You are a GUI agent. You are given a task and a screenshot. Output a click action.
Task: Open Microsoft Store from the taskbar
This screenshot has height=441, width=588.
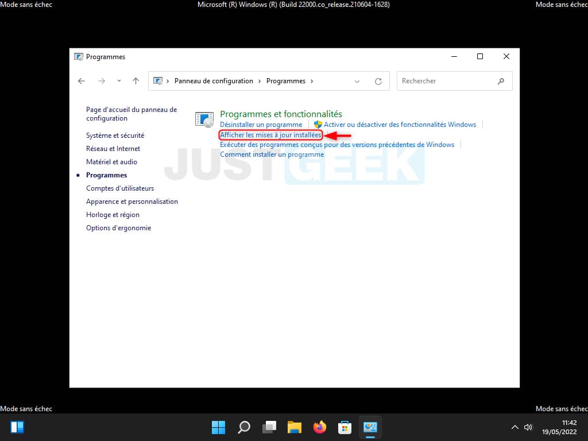click(x=345, y=427)
